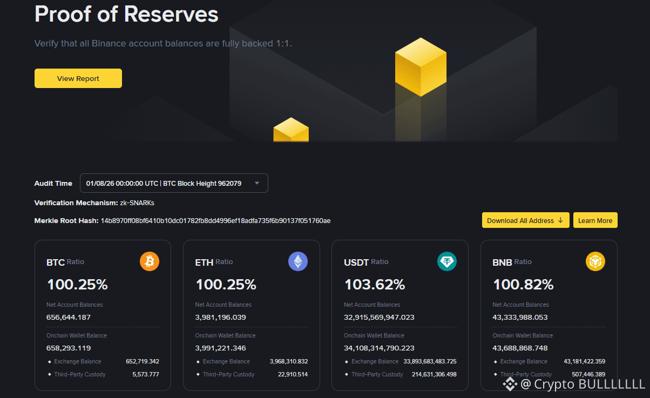Select ETH onchain wallet balance 3,991,221.346
650x398 pixels.
pyautogui.click(x=220, y=348)
